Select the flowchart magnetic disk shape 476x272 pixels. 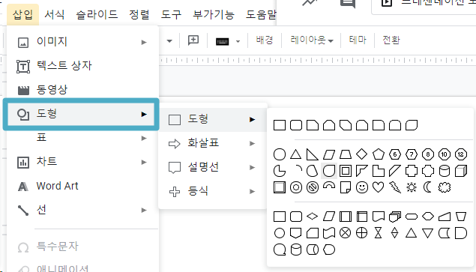pos(295,250)
